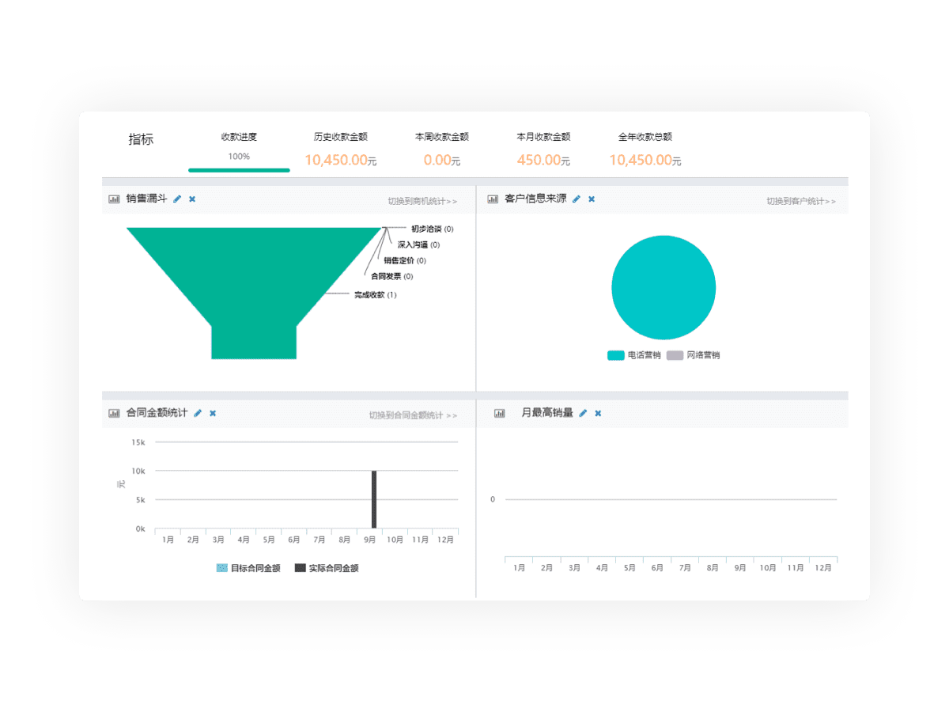Select funnel label 完成收款 (1)
The height and width of the screenshot is (712, 949).
pos(376,295)
